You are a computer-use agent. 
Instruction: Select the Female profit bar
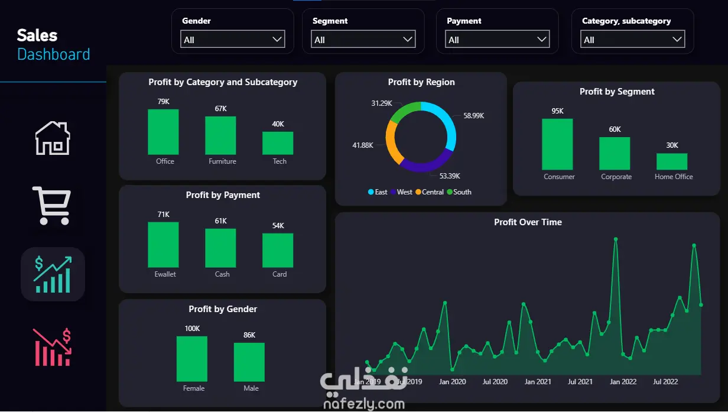(x=192, y=359)
